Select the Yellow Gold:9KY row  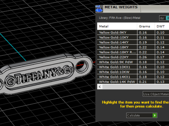[133, 33]
